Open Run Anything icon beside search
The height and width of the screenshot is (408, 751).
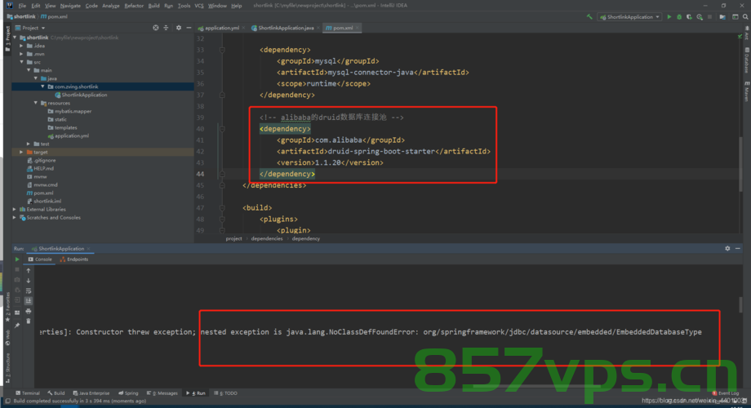pyautogui.click(x=735, y=17)
